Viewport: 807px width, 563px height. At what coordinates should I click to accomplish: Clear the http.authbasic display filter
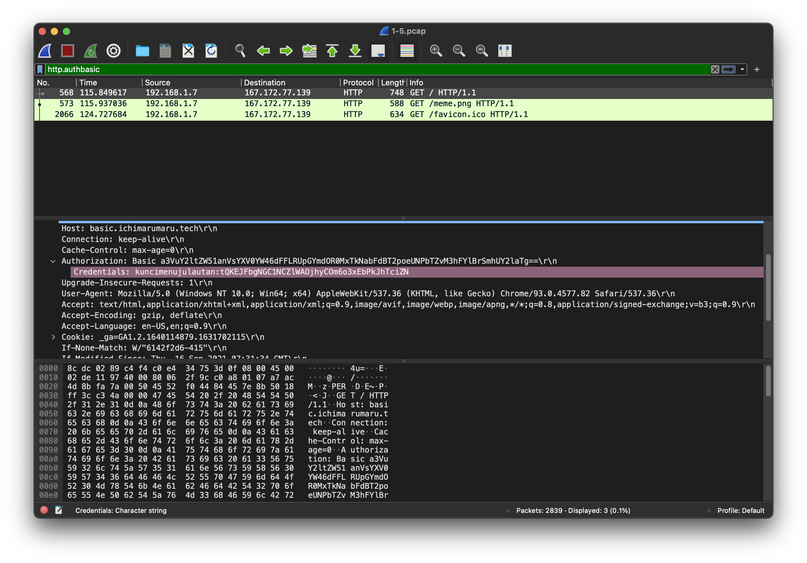coord(715,69)
